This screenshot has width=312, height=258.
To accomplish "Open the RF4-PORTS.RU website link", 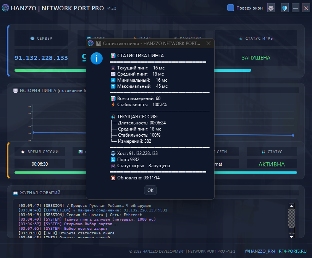I will coord(293,252).
